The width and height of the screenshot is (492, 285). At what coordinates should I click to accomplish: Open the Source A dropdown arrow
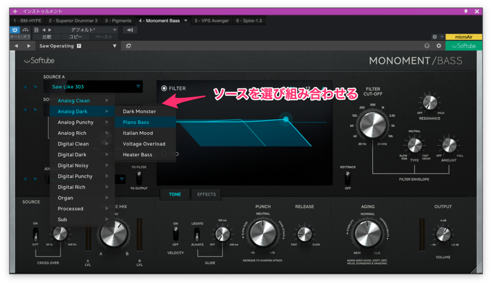pos(138,87)
